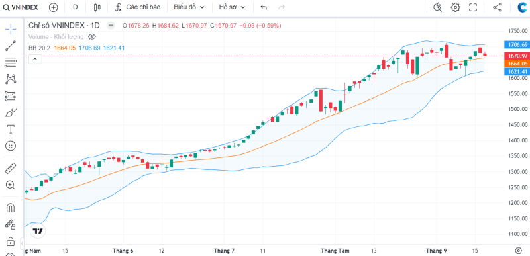Screen dimensions: 530x256
Task: Click the closing value C1670.97
Action: 223,26
